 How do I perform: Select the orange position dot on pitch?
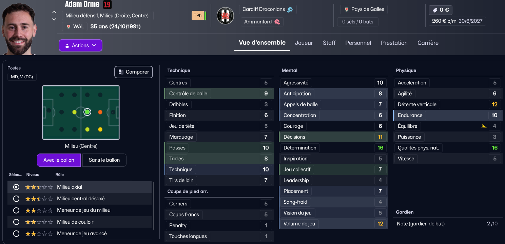pos(100,112)
